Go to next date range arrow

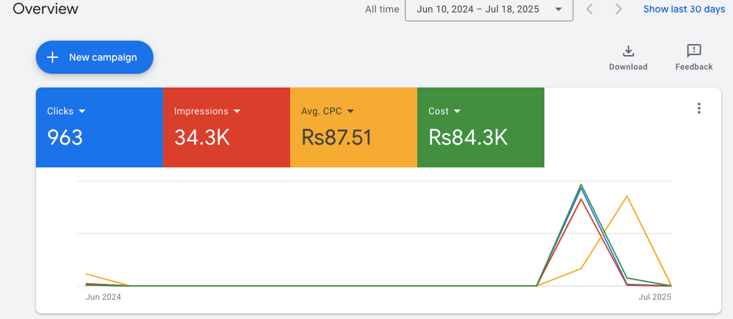[x=618, y=9]
